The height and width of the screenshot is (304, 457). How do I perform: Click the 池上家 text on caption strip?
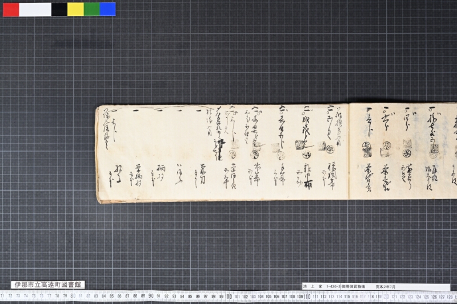[x=312, y=286]
